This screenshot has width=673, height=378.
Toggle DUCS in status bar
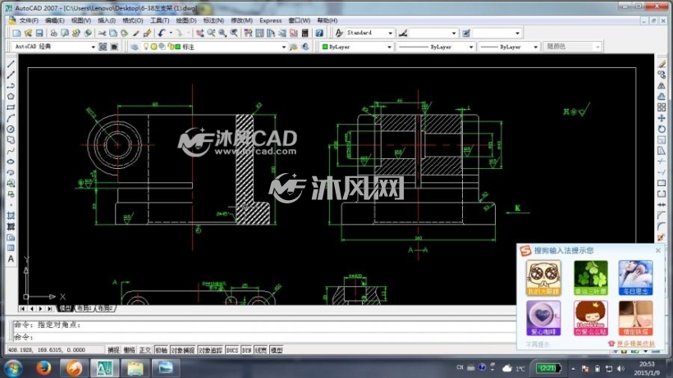(x=232, y=350)
